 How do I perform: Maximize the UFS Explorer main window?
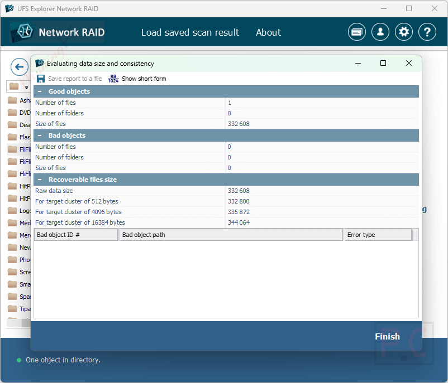pos(408,8)
